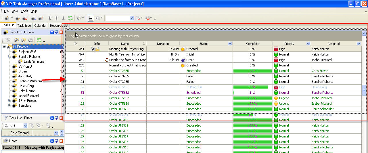Open the Status column filter dropdown
Screen dimensions: 368x153
[229, 44]
